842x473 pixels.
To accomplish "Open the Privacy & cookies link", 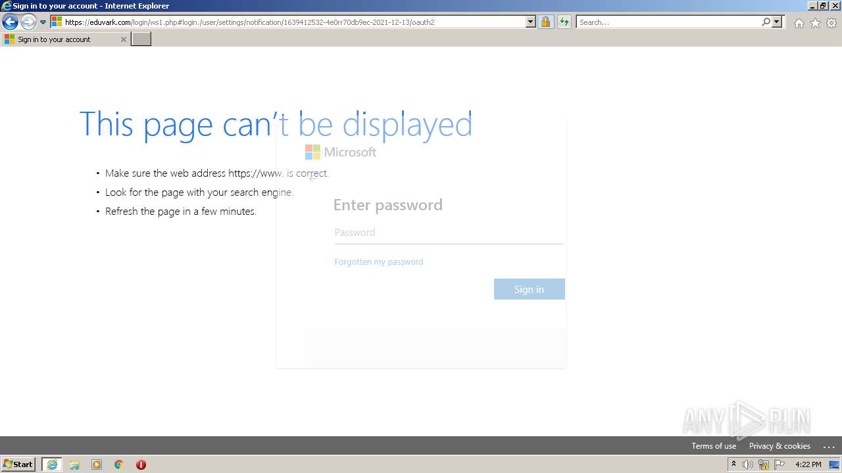I will coord(780,445).
